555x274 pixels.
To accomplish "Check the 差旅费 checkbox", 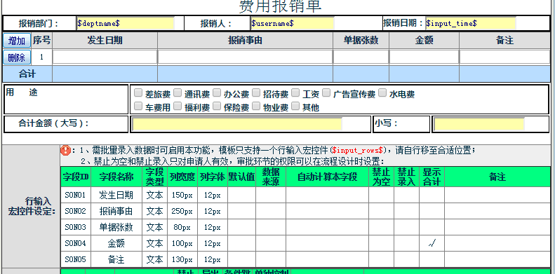I will [138, 93].
